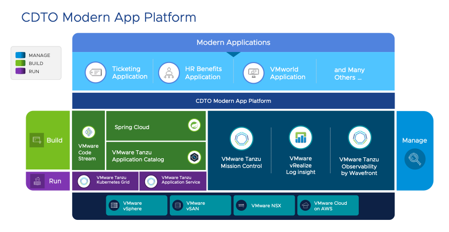Open the Run section label
The width and height of the screenshot is (449, 232).
click(55, 181)
